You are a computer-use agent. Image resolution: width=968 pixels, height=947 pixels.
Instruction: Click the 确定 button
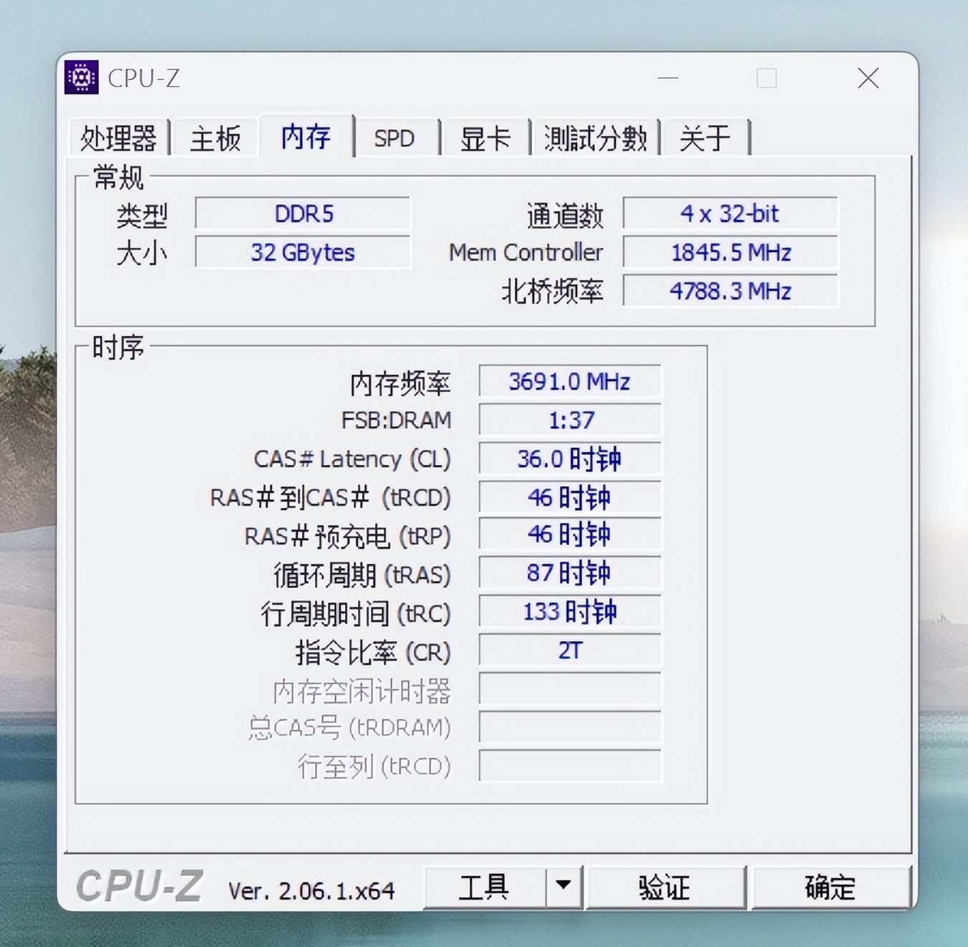[x=831, y=887]
